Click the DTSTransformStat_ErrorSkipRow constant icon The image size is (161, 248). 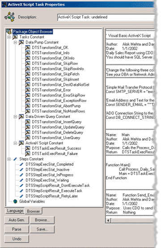coord(28,95)
